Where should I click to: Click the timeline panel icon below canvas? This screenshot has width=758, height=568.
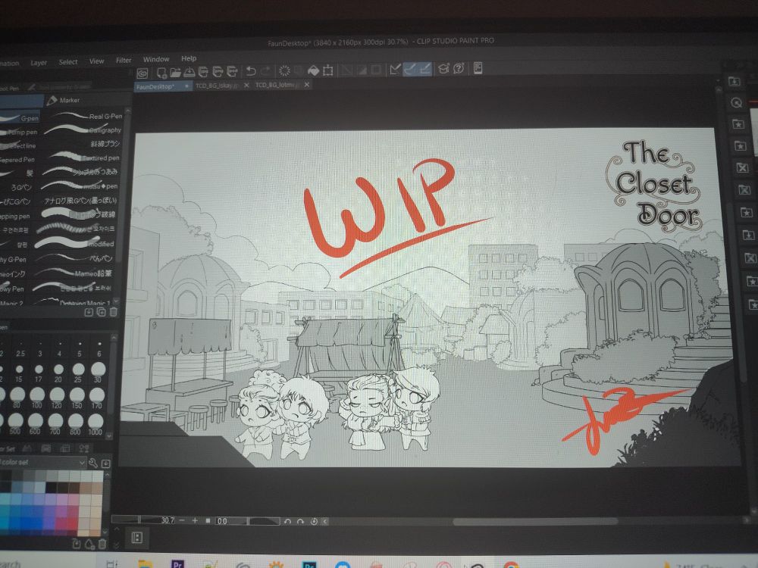pyautogui.click(x=136, y=538)
